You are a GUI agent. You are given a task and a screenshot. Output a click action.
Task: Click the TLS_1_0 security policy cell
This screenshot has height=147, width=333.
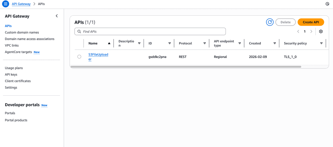[x=291, y=57]
